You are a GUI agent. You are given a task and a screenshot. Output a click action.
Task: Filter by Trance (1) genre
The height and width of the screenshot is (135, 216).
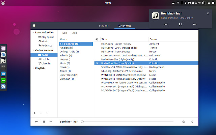pyautogui.click(x=65, y=71)
